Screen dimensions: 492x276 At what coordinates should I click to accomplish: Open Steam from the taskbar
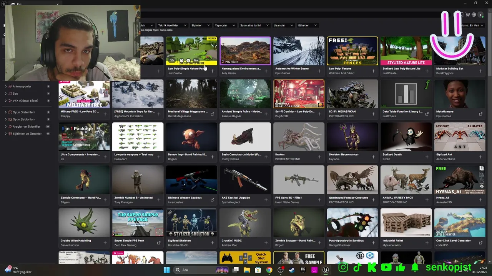[292, 270]
